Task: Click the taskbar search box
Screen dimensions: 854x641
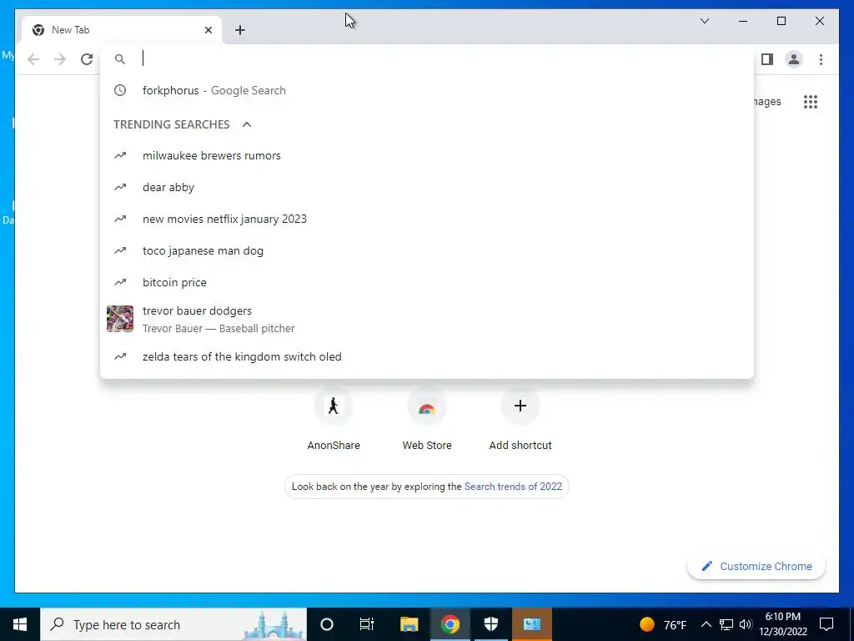Action: pos(173,624)
